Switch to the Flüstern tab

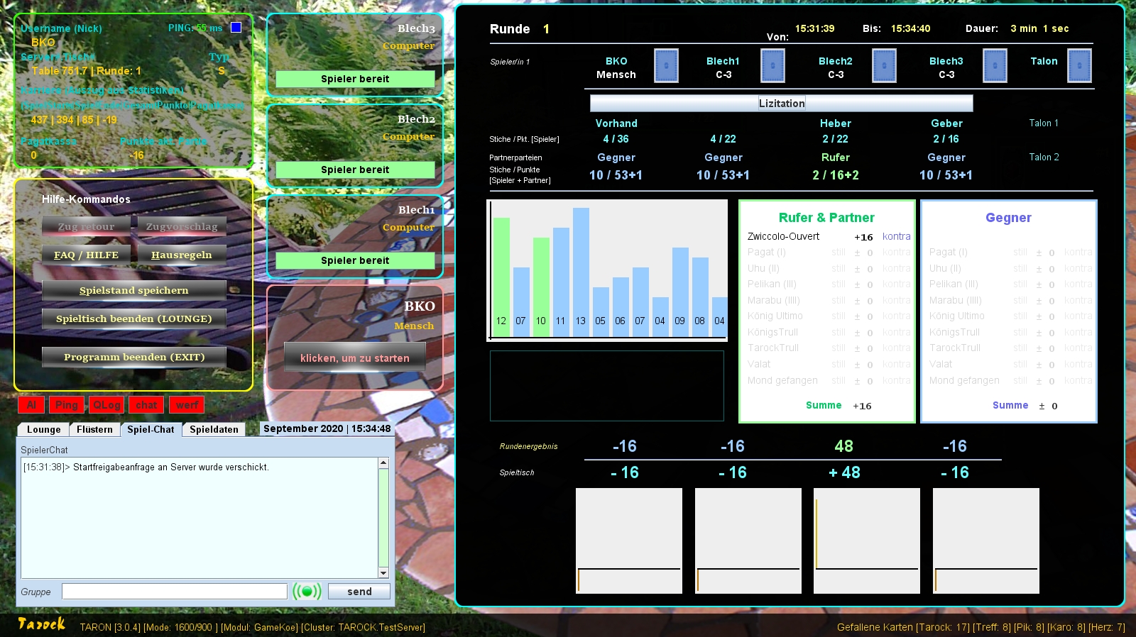coord(94,429)
